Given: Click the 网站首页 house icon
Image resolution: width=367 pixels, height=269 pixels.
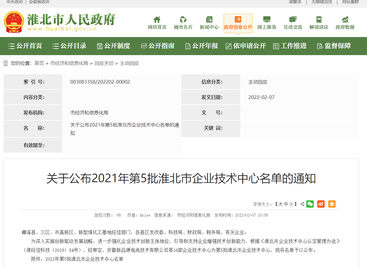Looking at the screenshot, I should [157, 20].
